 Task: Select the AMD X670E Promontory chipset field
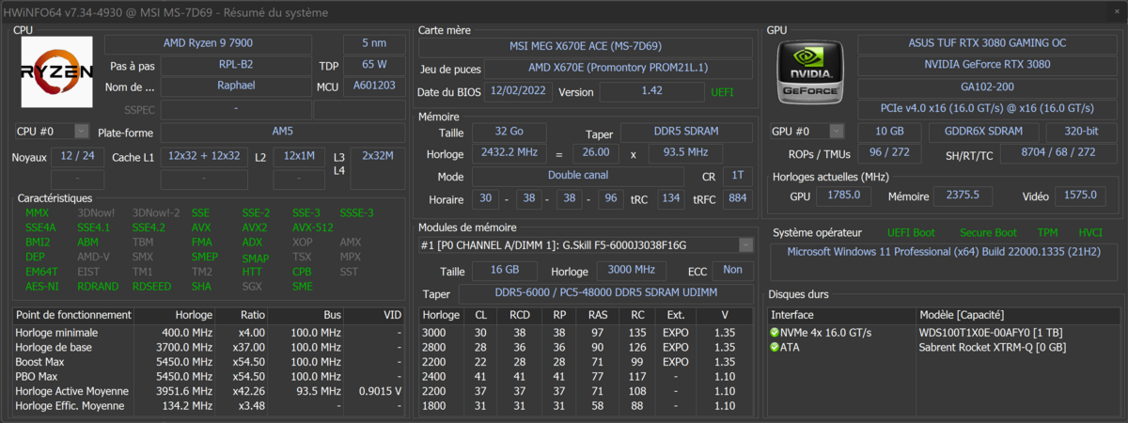click(x=619, y=69)
